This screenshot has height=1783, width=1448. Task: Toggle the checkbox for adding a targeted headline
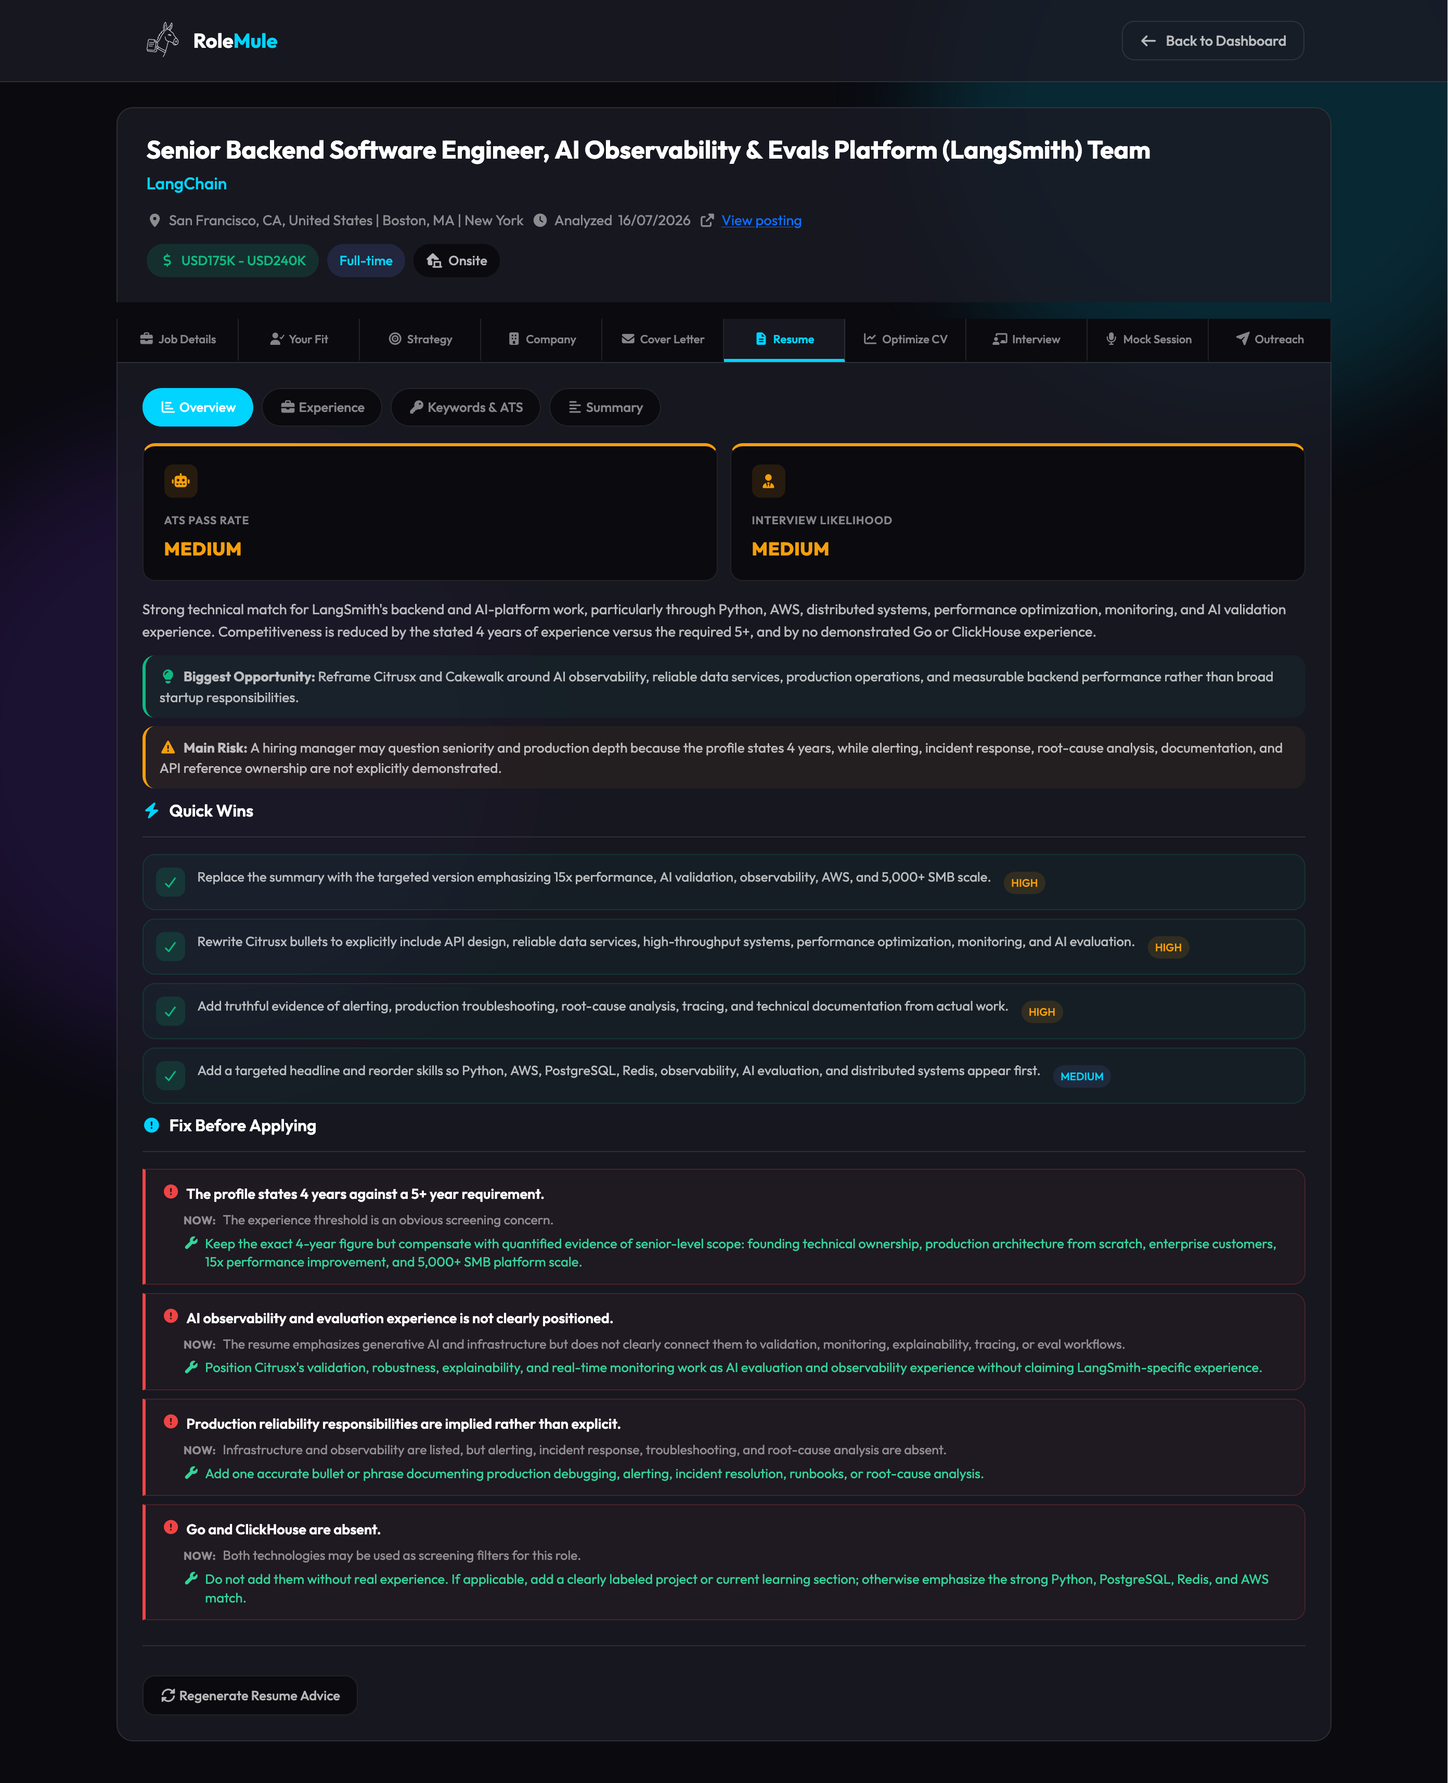tap(171, 1076)
